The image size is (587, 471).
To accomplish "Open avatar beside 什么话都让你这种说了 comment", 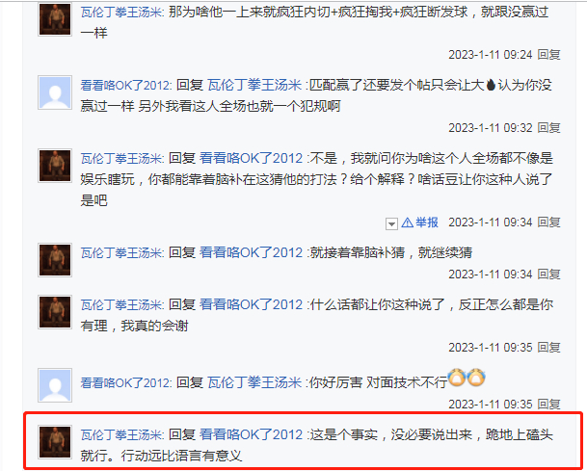I will click(x=55, y=312).
